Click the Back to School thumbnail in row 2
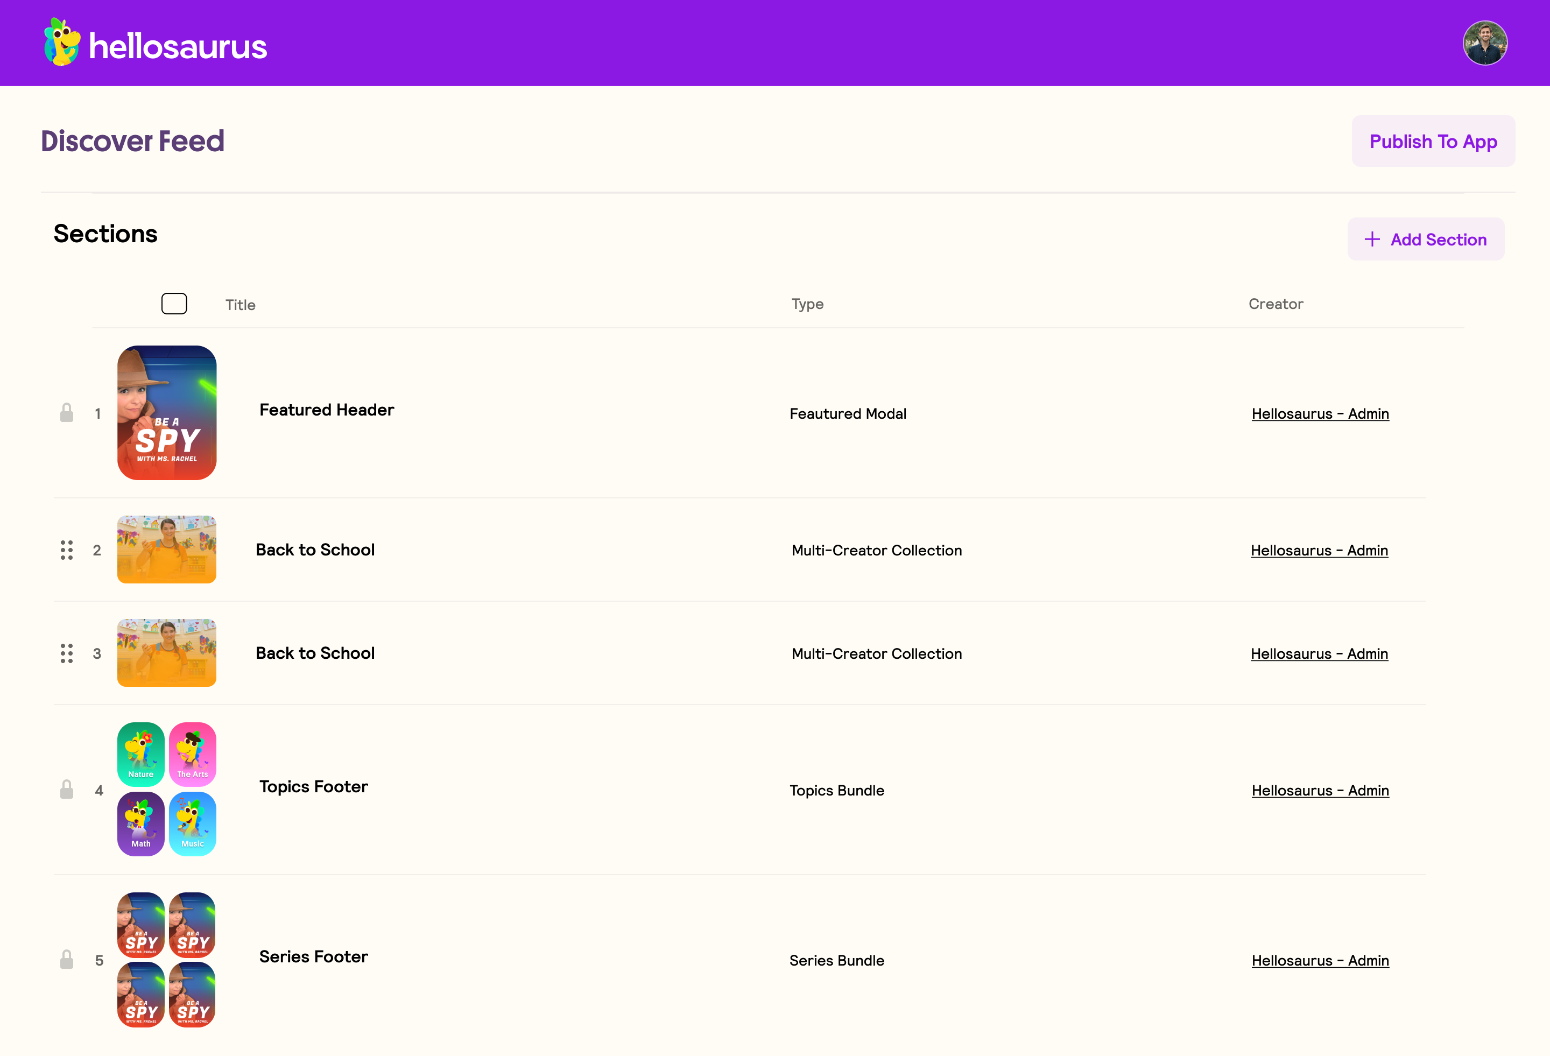 click(167, 550)
